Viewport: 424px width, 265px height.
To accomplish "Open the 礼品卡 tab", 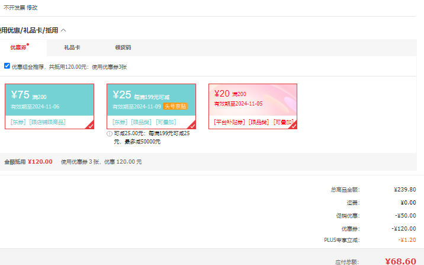I will [72, 47].
